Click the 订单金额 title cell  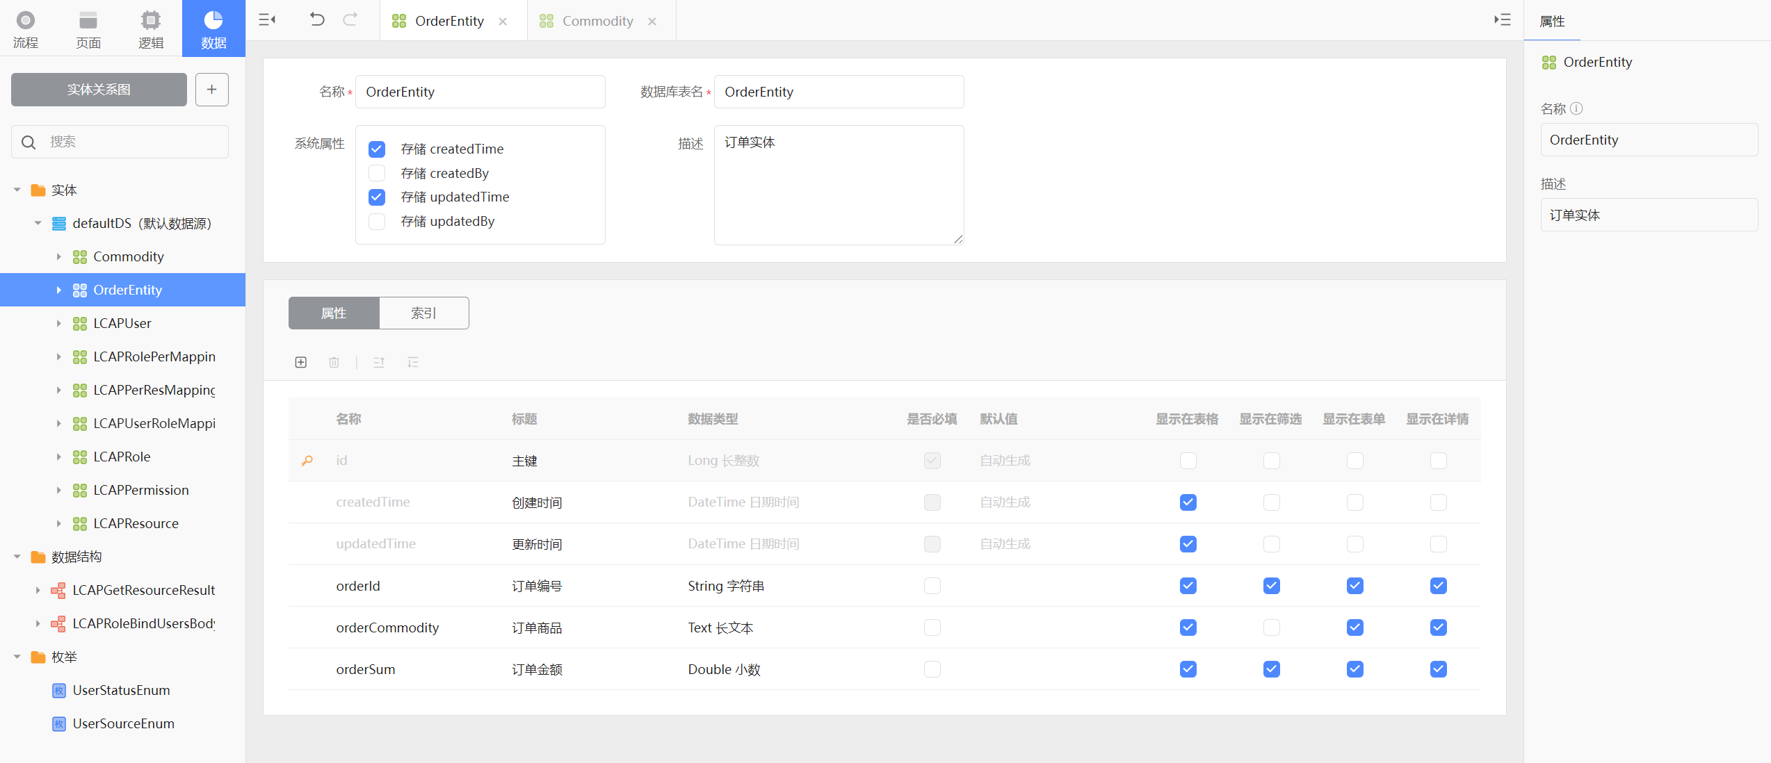point(537,670)
